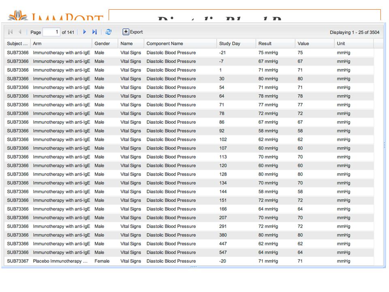Sort by the Subject column header
This screenshot has width=389, height=292.
[17, 43]
